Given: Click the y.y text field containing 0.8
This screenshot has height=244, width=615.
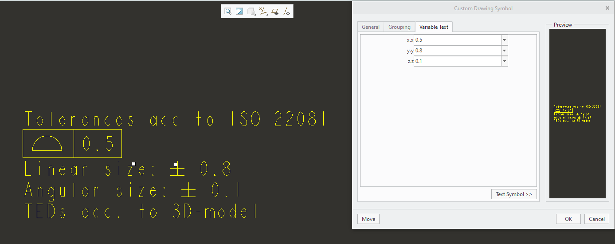Looking at the screenshot, I should (x=457, y=51).
